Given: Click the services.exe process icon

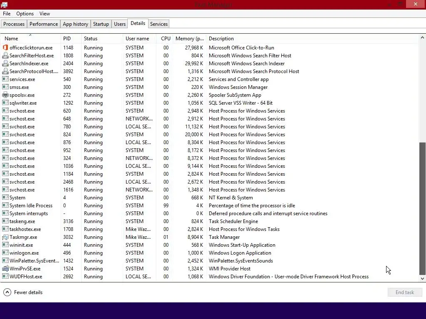Looking at the screenshot, I should [5, 79].
